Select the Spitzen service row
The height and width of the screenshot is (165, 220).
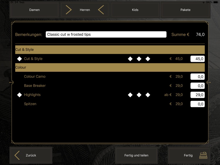tap(110, 104)
